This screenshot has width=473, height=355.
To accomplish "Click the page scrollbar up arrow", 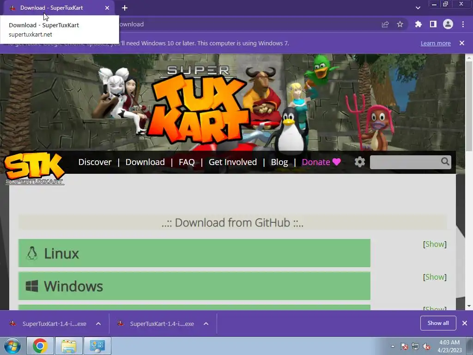I will tap(469, 57).
